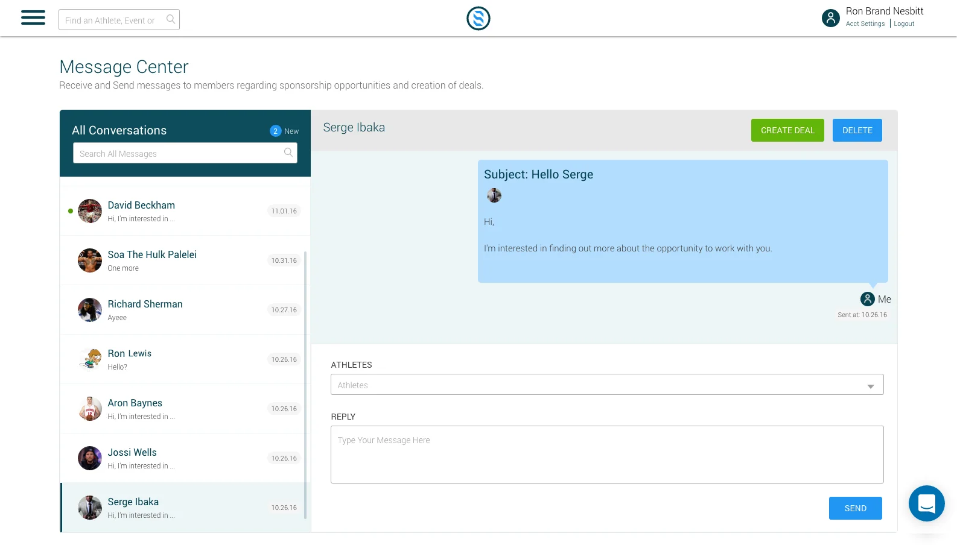957x545 pixels.
Task: Click the reply message text area
Action: [x=606, y=455]
